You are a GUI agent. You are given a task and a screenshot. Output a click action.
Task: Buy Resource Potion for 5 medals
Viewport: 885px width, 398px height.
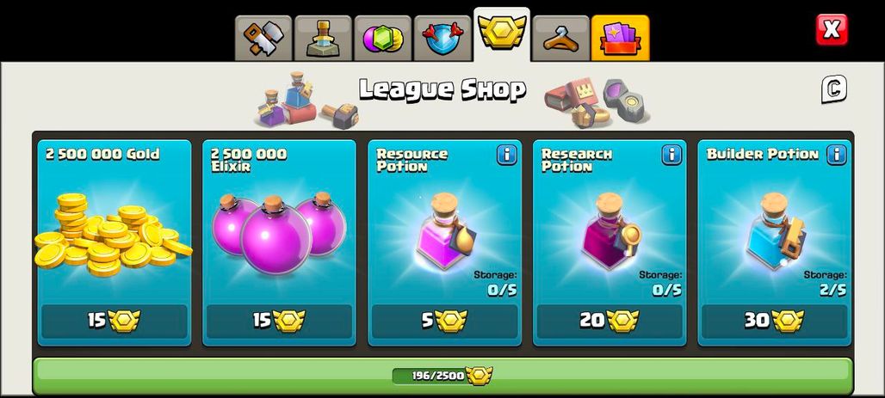click(445, 321)
